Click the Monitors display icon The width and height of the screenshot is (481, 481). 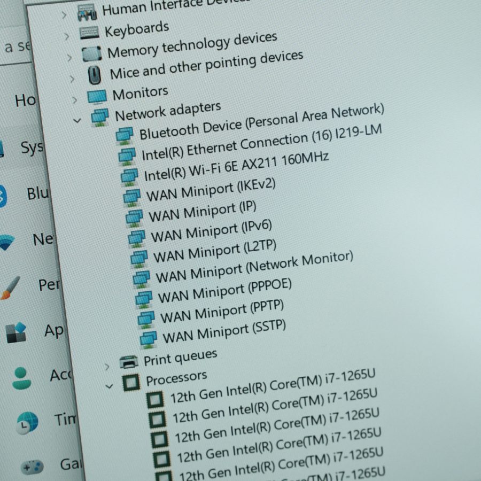point(97,97)
